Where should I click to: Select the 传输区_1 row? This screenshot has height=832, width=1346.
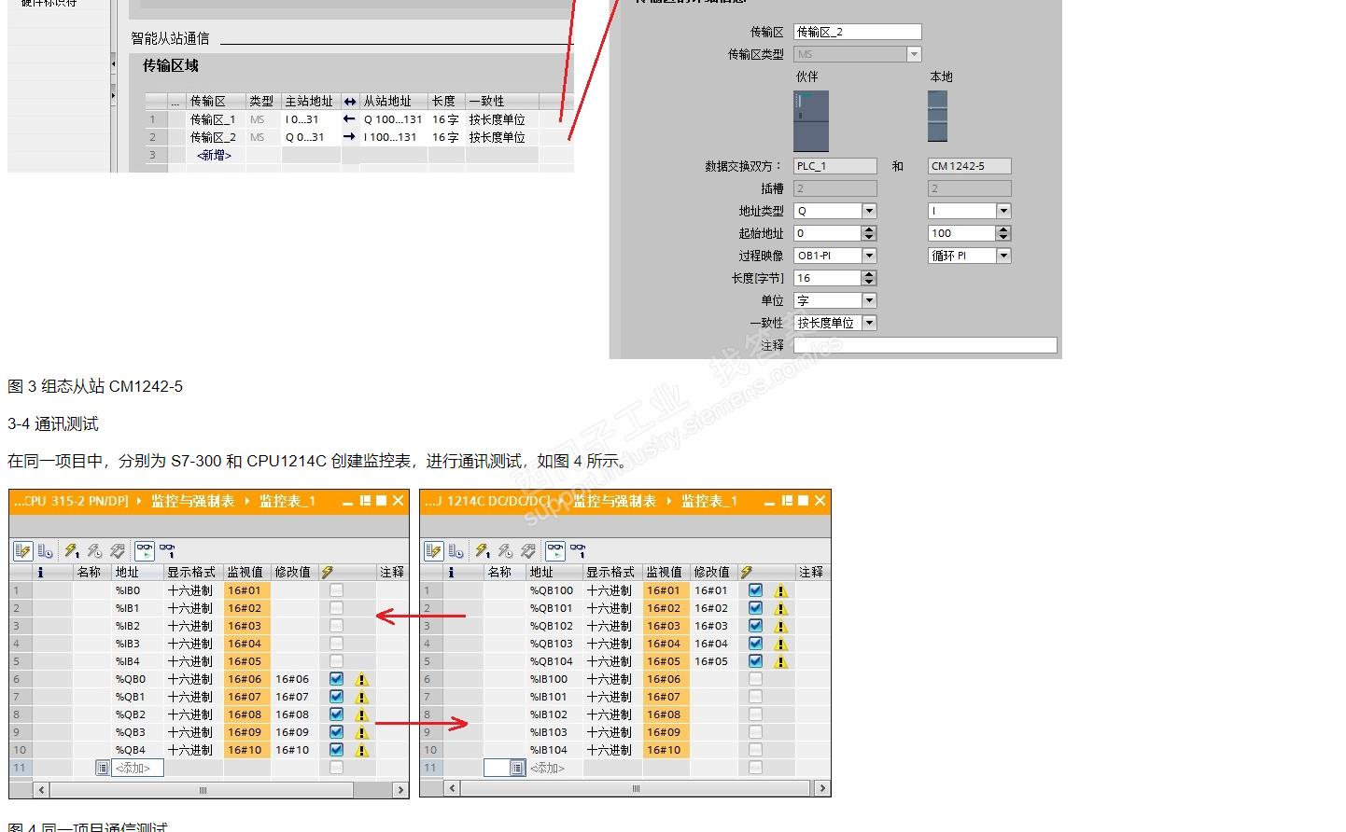359,119
